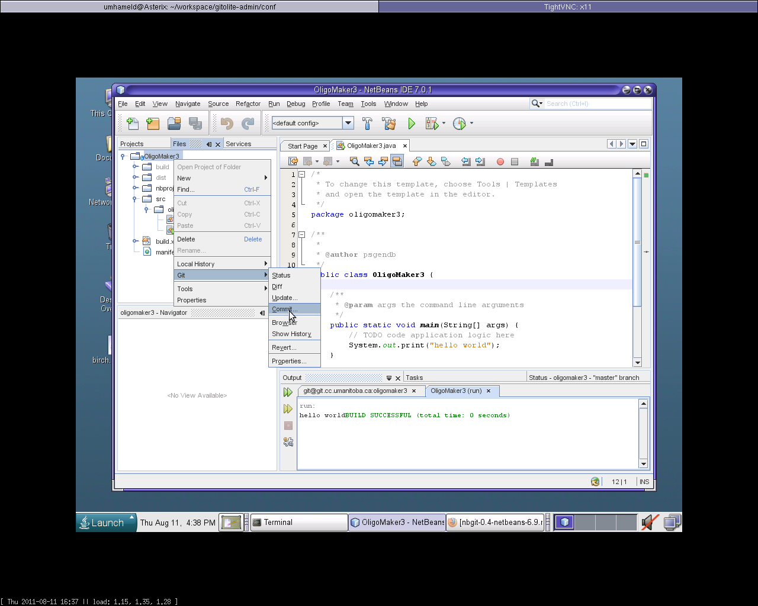Close the git@git.cc.umanitoba.ca:oligomaker3 output tab

[414, 391]
